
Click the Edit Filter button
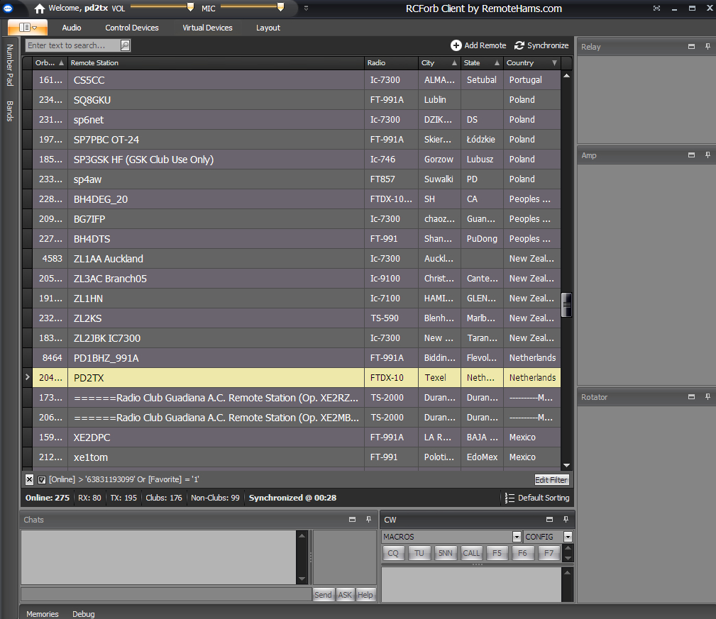click(x=551, y=480)
